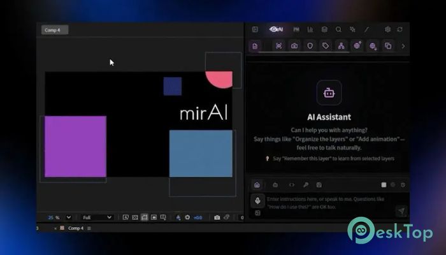446x255 pixels.
Task: Select the code brackets mode icon
Action: [292, 185]
